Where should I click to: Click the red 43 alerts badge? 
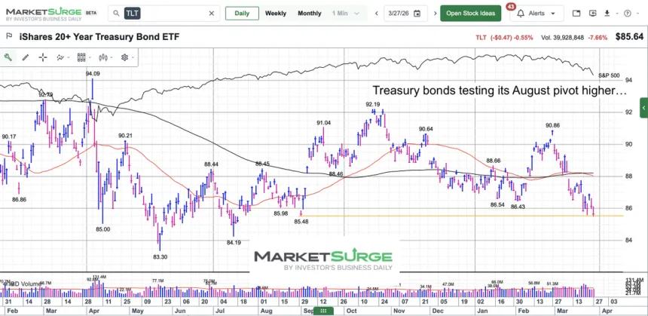[510, 7]
